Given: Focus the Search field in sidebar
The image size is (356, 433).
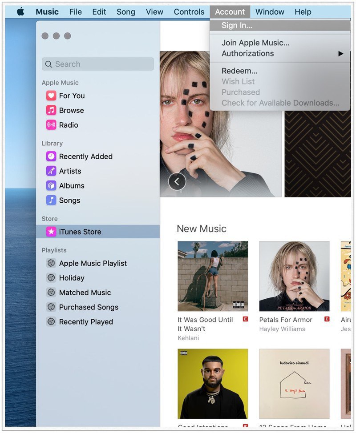Looking at the screenshot, I should [x=98, y=64].
